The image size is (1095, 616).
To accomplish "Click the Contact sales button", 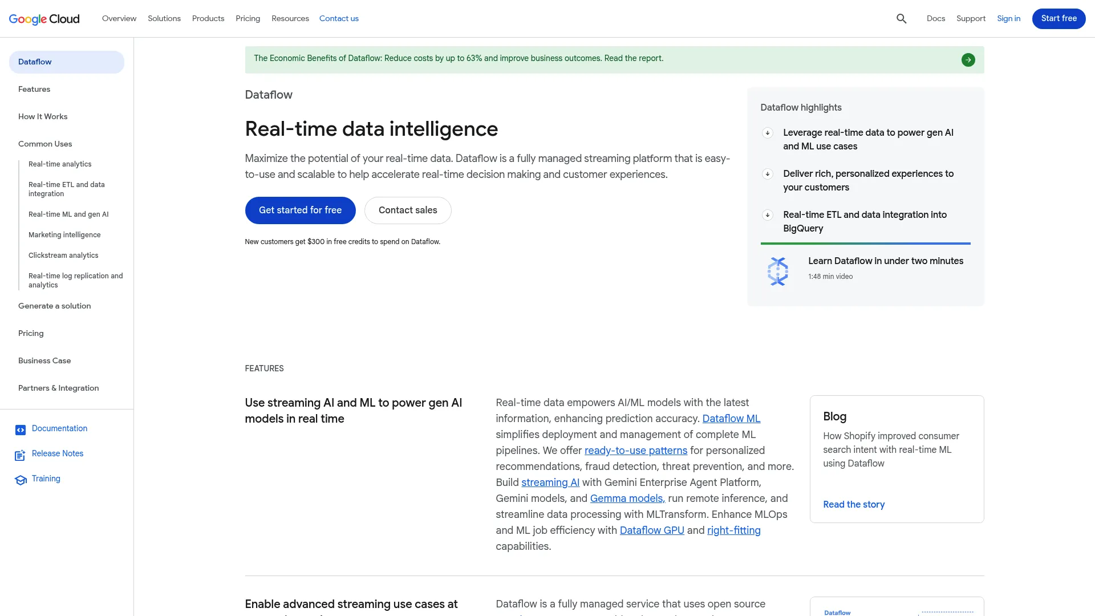I will 408,210.
